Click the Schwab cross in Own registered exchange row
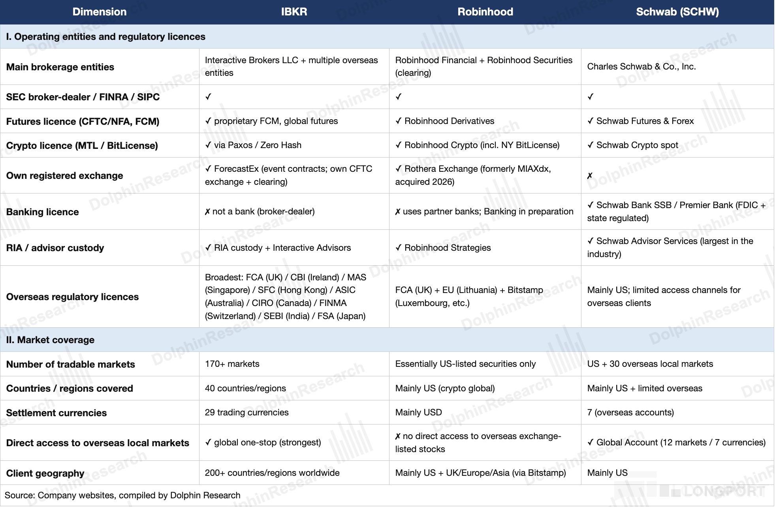The height and width of the screenshot is (507, 775). tap(590, 176)
